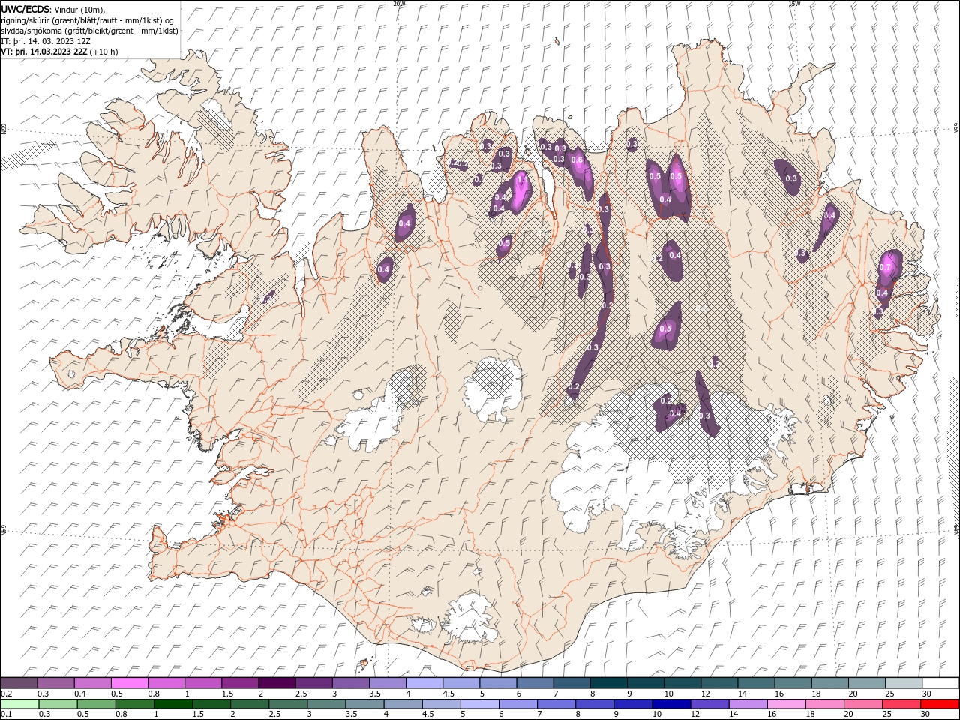Click the lower legend swatch between 0.5 and 0.8
This screenshot has width=960, height=720.
pyautogui.click(x=97, y=704)
